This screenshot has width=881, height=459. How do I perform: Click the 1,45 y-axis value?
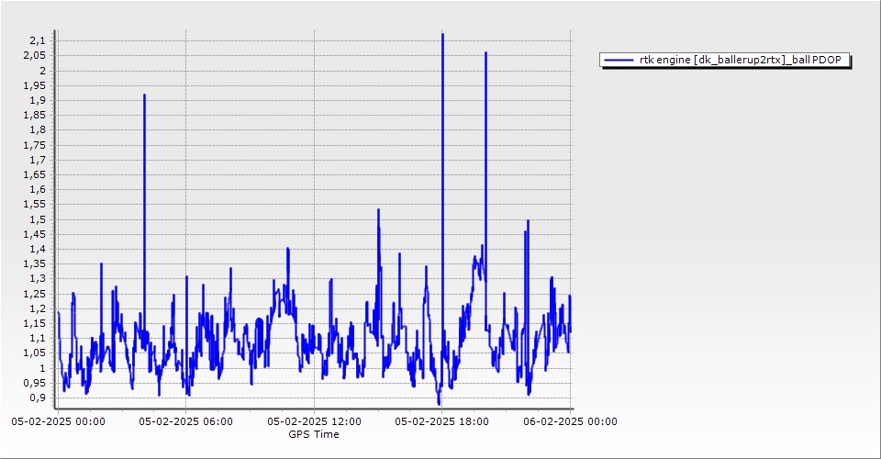click(x=34, y=234)
